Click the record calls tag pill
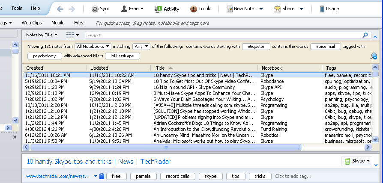 (x=178, y=176)
